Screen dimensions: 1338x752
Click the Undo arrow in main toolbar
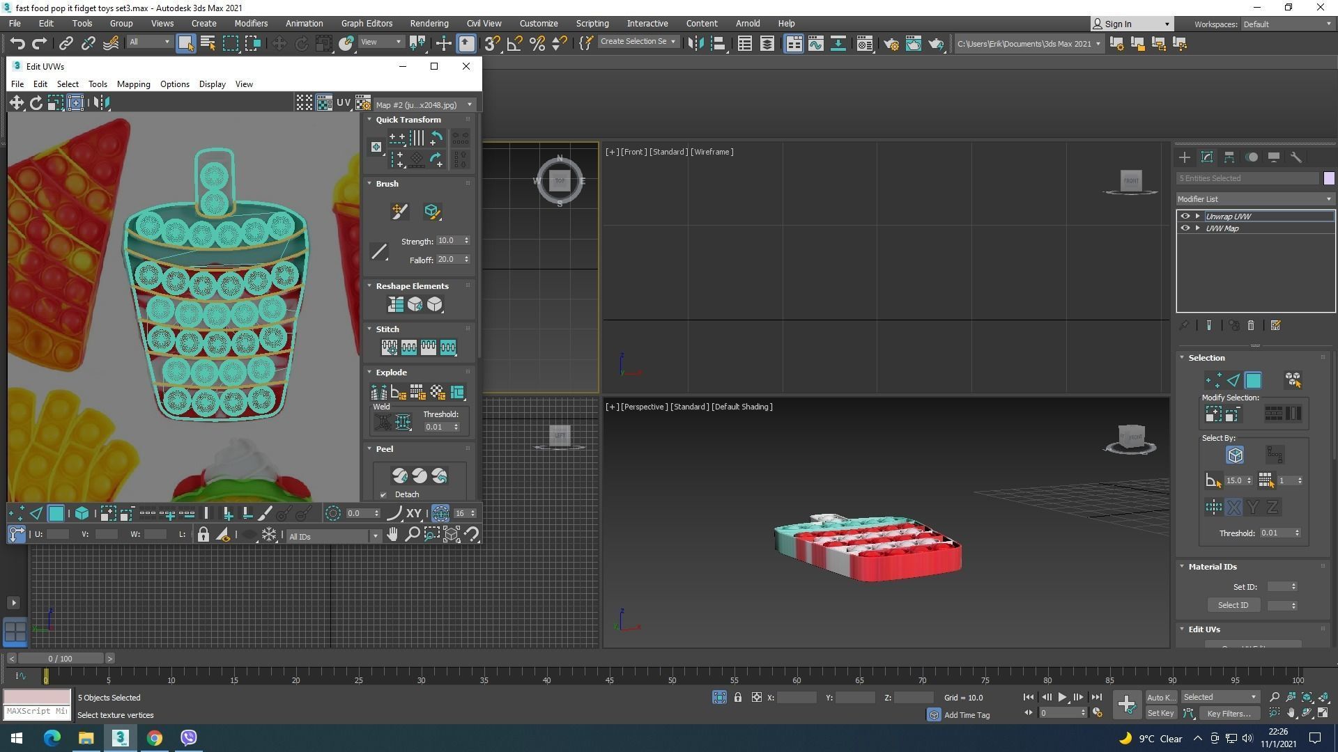pos(17,44)
